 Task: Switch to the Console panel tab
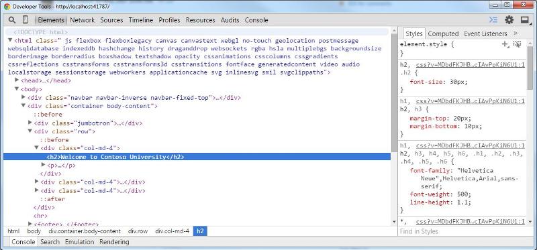point(256,20)
